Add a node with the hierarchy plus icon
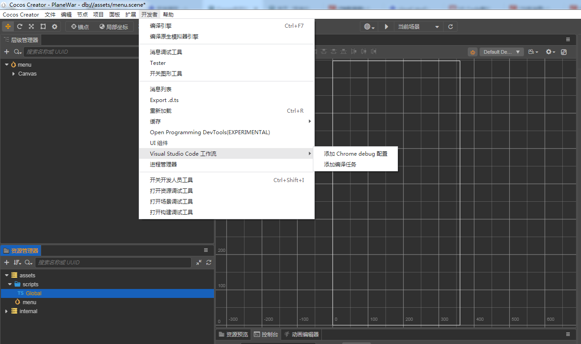 [7, 52]
